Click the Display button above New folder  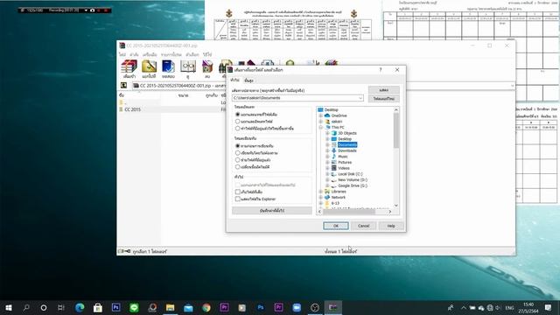click(x=384, y=89)
